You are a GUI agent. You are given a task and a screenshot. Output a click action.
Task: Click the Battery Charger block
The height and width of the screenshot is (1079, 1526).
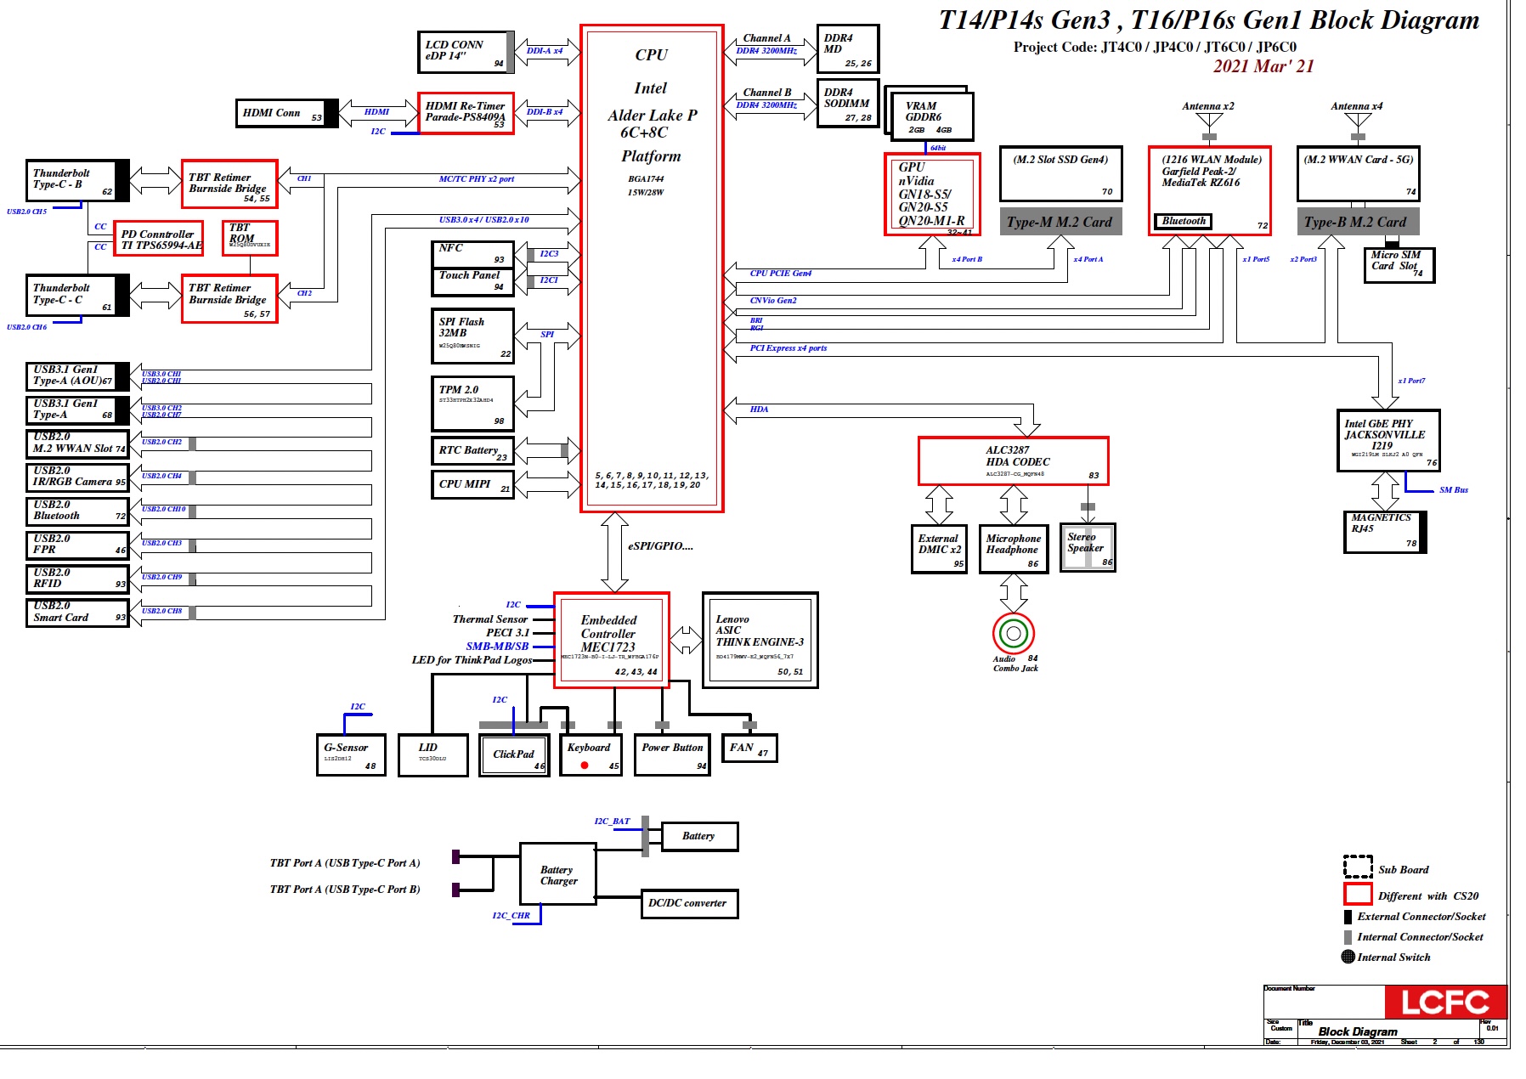[558, 874]
